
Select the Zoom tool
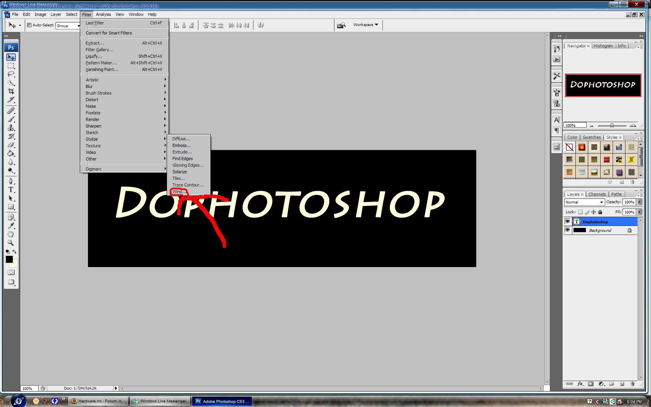coord(11,243)
